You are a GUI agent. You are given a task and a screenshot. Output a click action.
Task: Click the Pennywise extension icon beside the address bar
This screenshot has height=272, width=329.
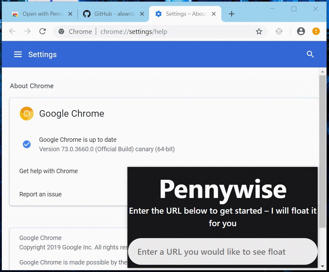pos(279,31)
